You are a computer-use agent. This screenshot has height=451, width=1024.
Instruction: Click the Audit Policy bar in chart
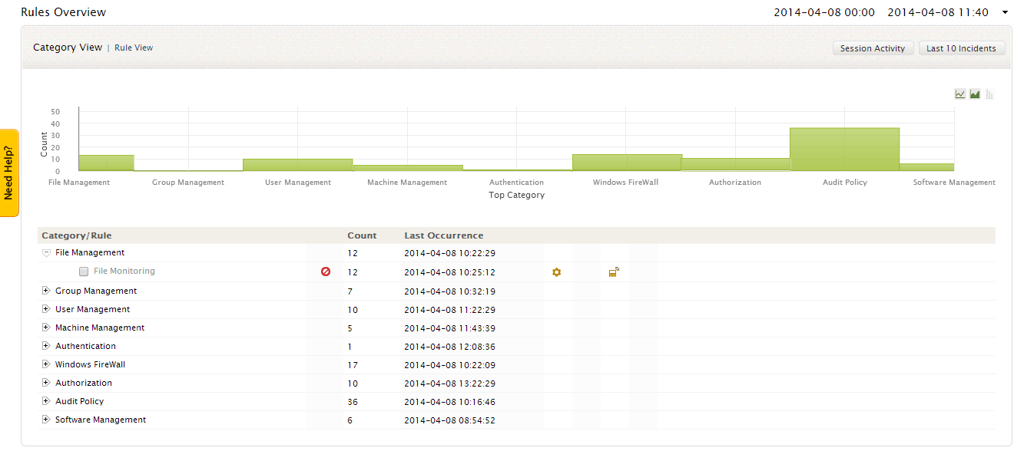point(844,150)
